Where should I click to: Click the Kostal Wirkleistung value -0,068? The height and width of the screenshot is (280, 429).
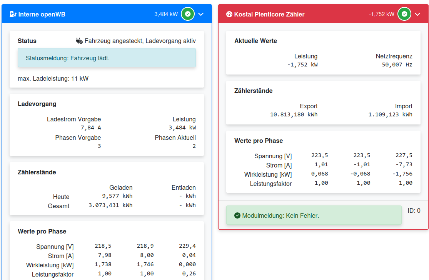pos(361,174)
